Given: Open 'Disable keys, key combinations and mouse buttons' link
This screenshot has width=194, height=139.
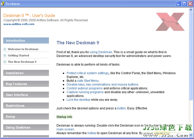Looking at the screenshot, I should 103,85.
